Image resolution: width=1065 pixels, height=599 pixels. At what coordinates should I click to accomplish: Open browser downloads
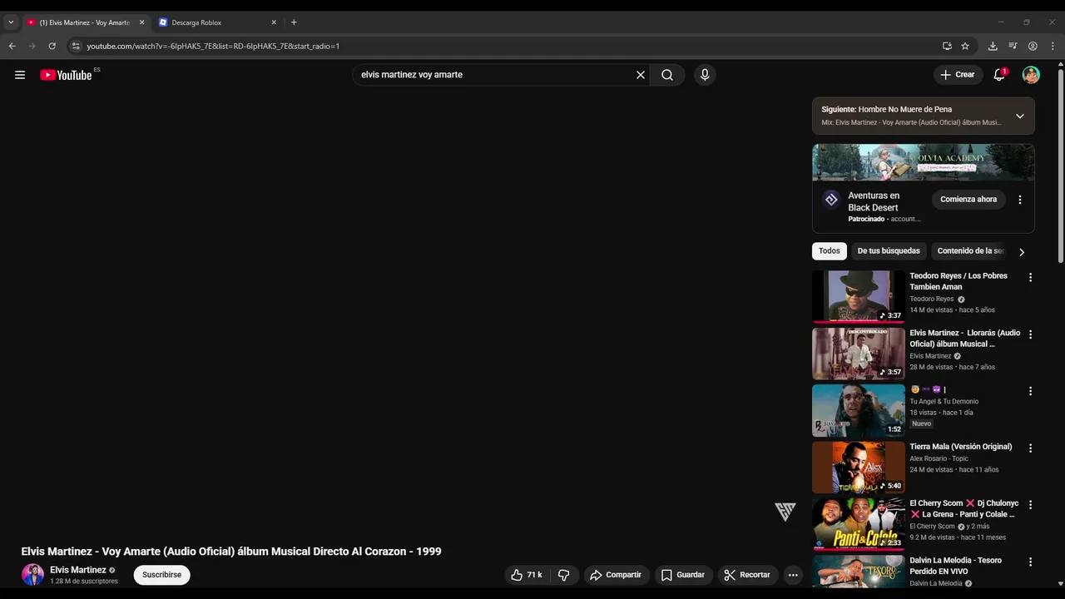point(993,46)
